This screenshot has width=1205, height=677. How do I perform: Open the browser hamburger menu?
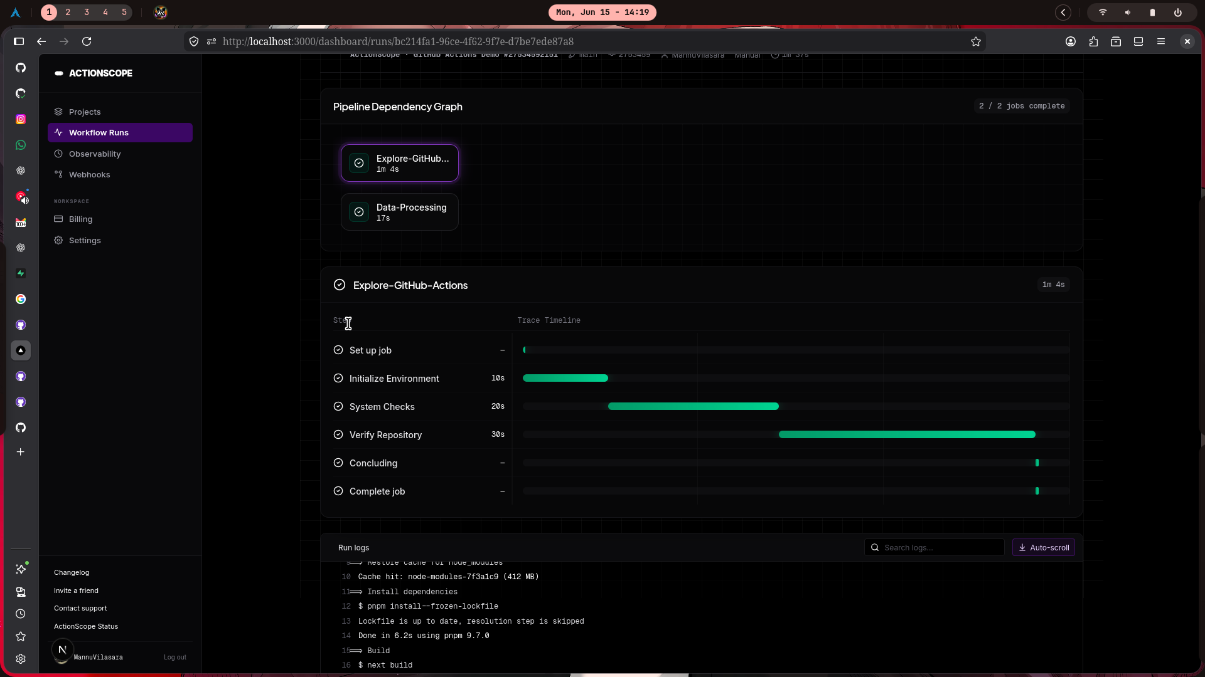[x=1161, y=41]
